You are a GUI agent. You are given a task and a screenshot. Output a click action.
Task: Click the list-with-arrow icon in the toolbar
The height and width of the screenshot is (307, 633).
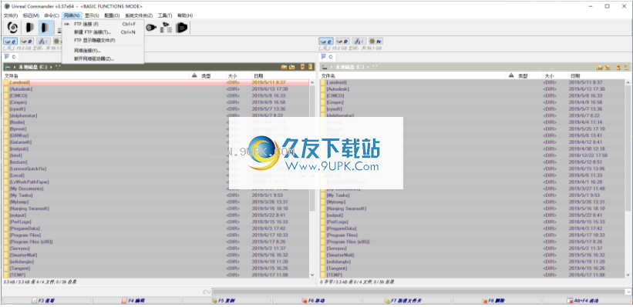click(x=167, y=28)
